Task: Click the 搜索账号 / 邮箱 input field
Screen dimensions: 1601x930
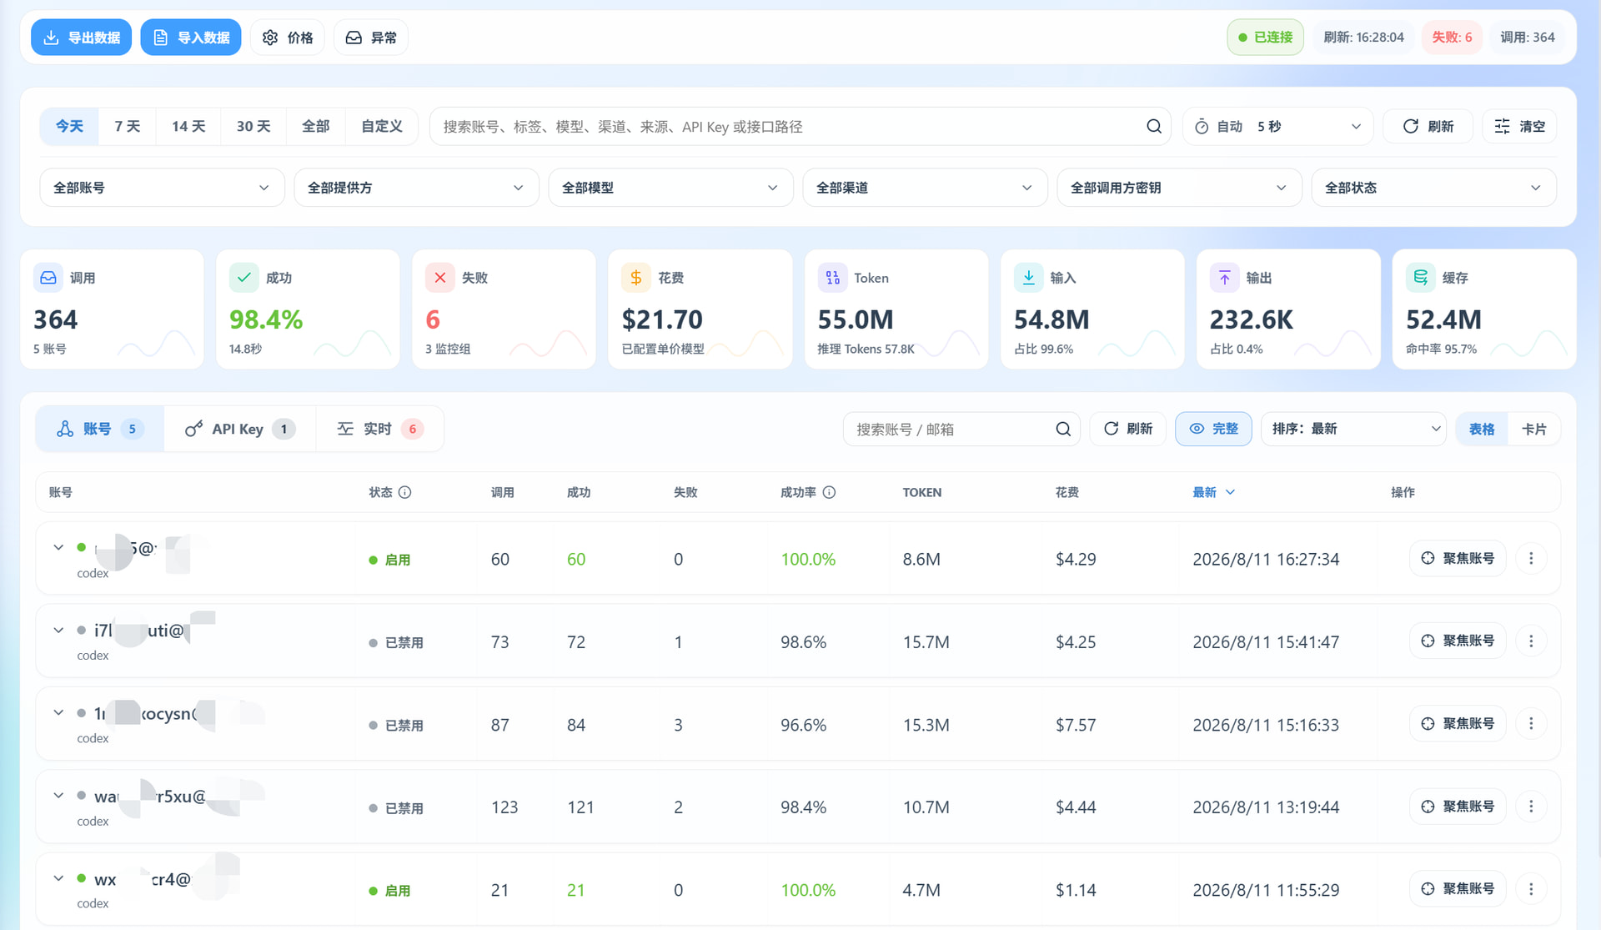Action: click(951, 429)
